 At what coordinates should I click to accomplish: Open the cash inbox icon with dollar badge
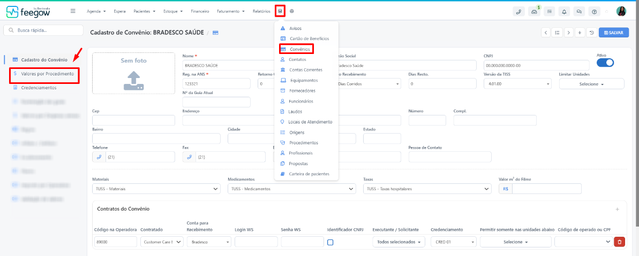pos(534,12)
